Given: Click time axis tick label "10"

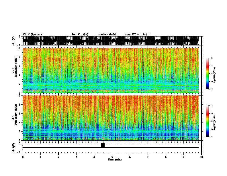Looking at the screenshot, I should [x=201, y=157].
